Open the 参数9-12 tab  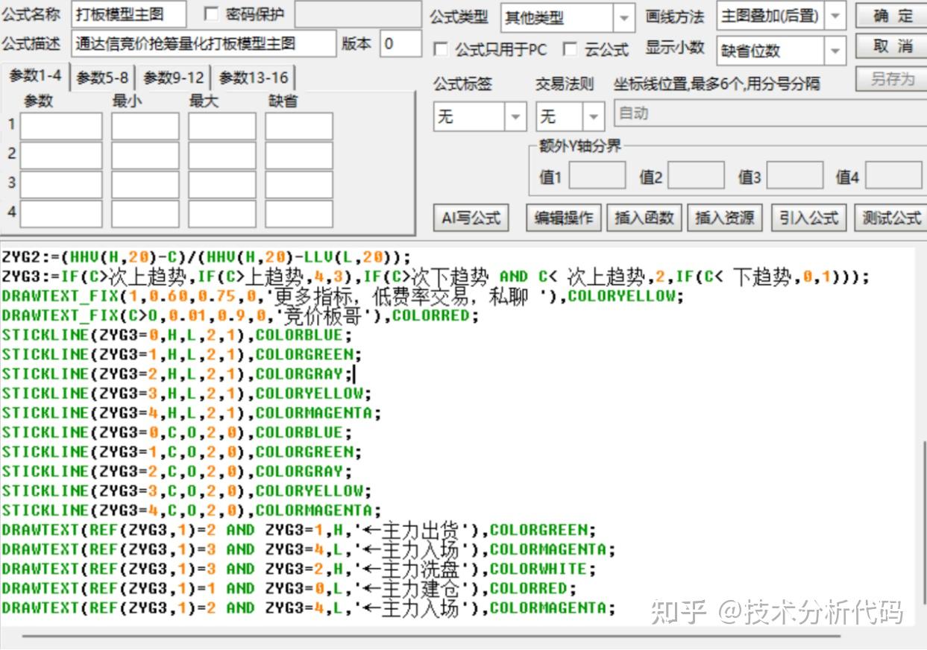coord(174,78)
